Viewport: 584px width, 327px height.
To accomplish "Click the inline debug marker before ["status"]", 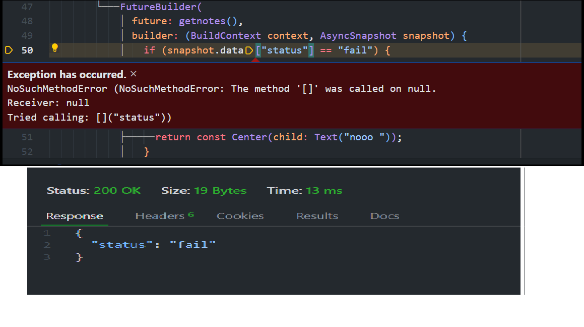I will [249, 50].
